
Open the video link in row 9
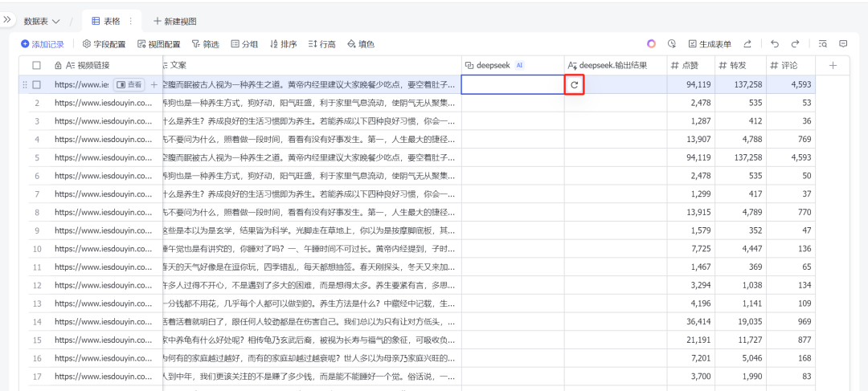103,230
